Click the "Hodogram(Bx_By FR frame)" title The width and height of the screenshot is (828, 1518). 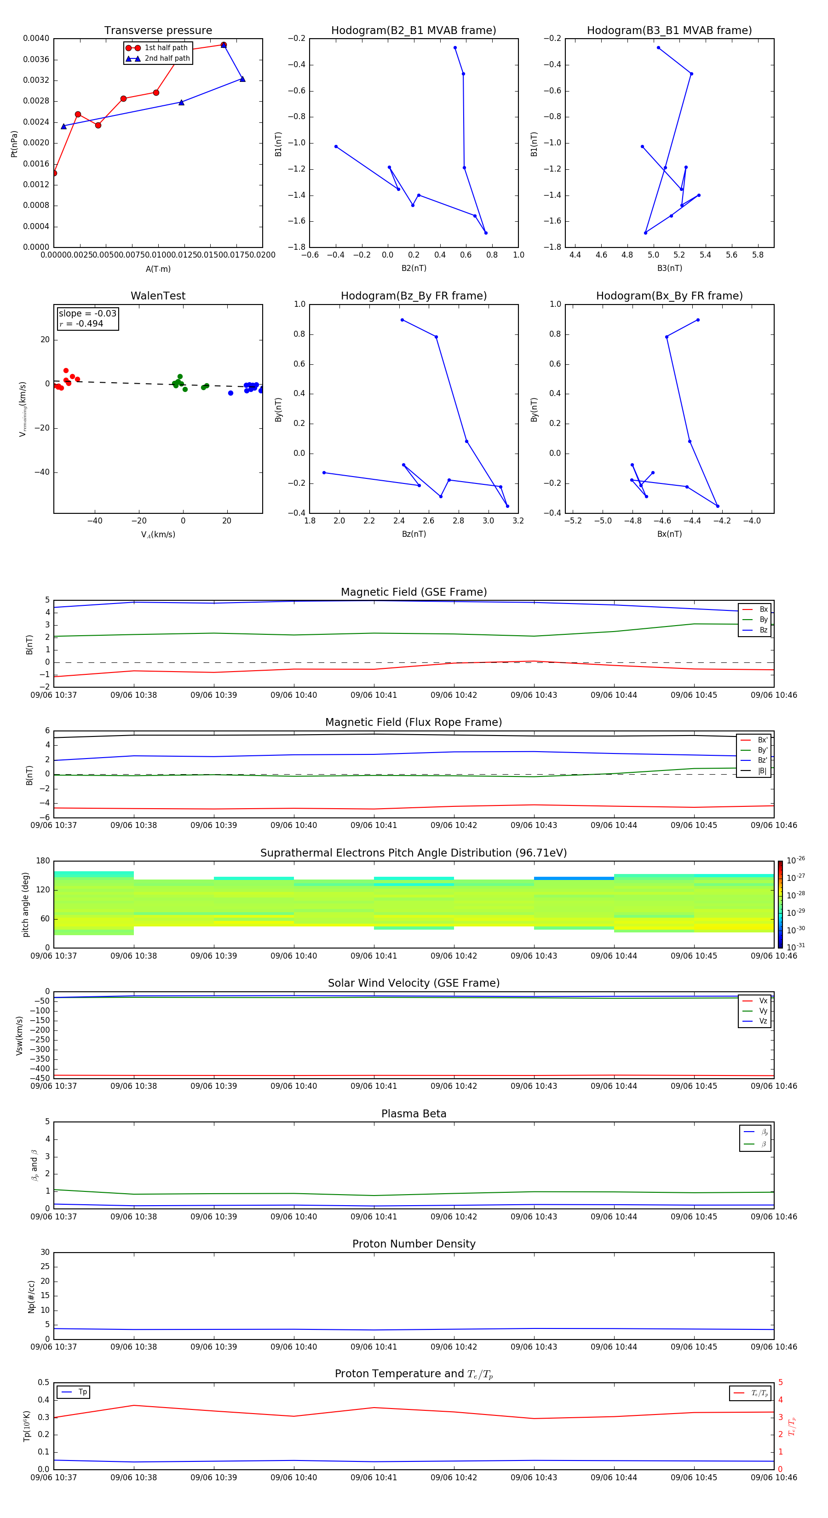(669, 296)
